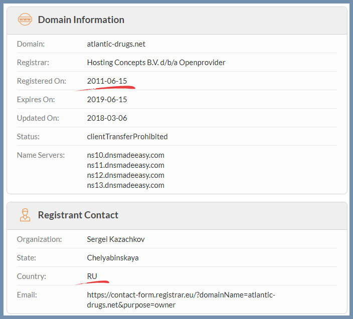Click the registrant person icon
Viewport: 353px width, 319px height.
pyautogui.click(x=25, y=215)
